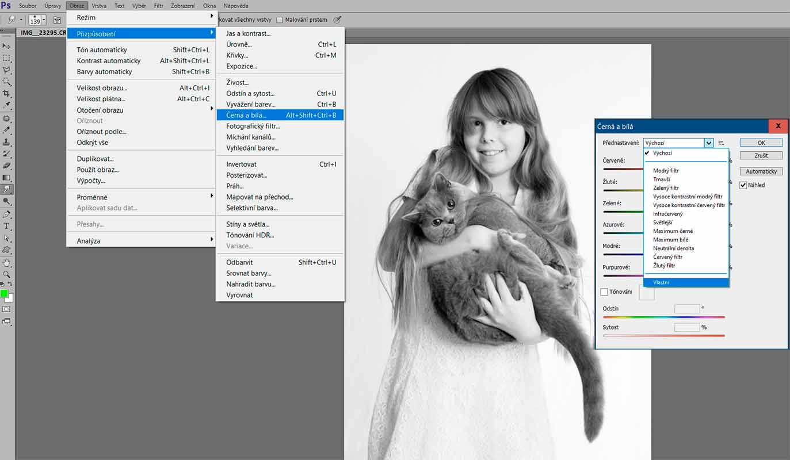Select the Pen tool
The height and width of the screenshot is (460, 790).
7,214
